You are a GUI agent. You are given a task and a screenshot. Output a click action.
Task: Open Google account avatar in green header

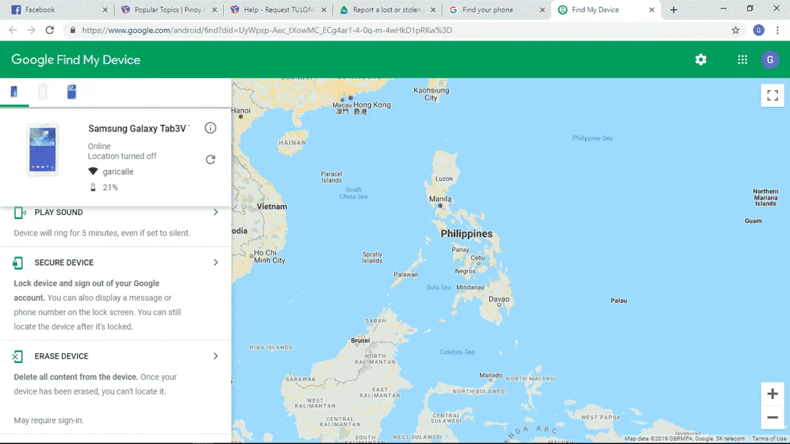[x=770, y=60]
